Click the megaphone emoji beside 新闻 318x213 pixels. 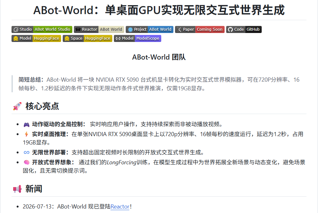click(x=17, y=189)
